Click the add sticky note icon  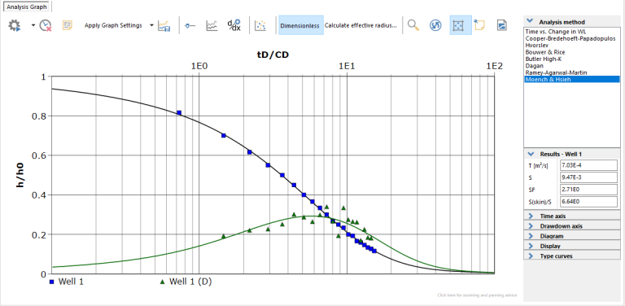pyautogui.click(x=479, y=25)
